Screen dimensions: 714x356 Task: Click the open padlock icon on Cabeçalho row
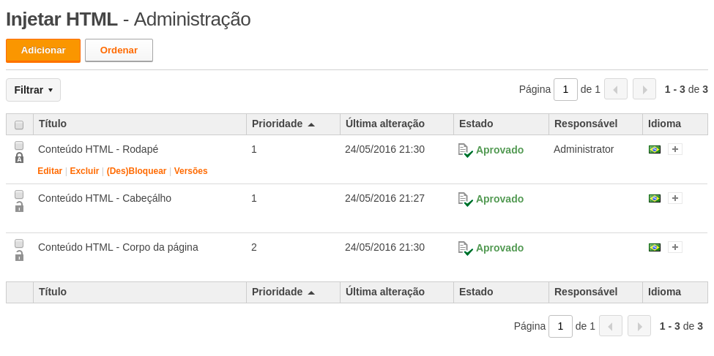(x=19, y=207)
